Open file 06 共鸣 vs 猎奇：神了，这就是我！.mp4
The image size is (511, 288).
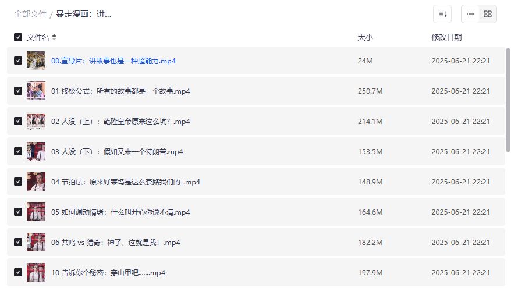click(x=116, y=243)
